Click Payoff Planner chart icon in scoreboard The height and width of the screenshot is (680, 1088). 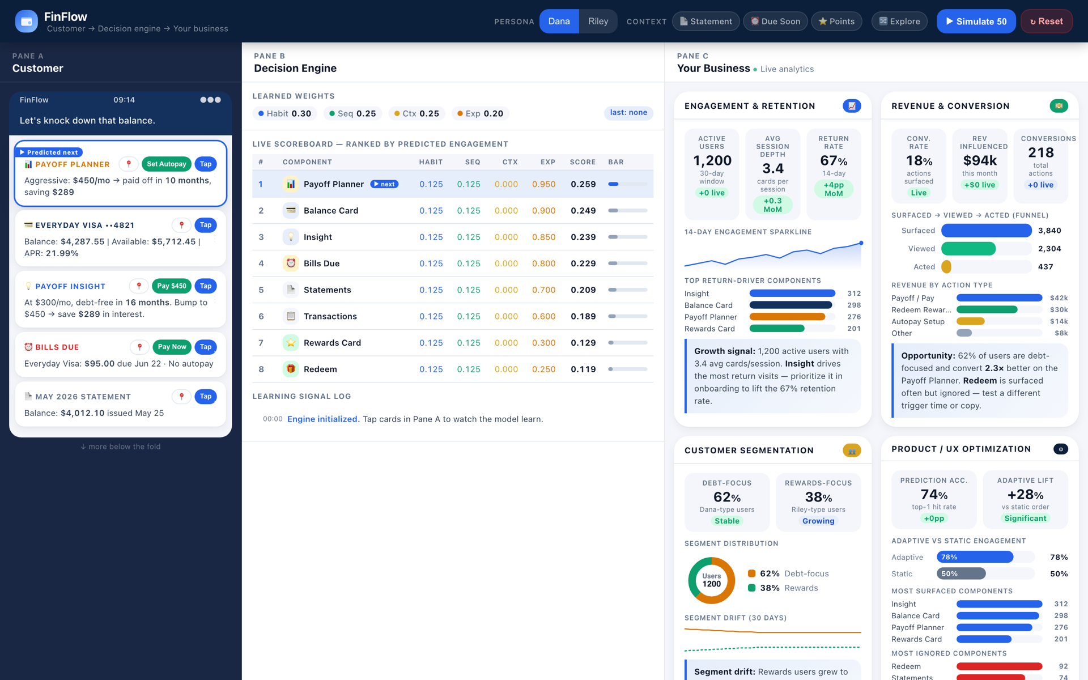pos(291,184)
